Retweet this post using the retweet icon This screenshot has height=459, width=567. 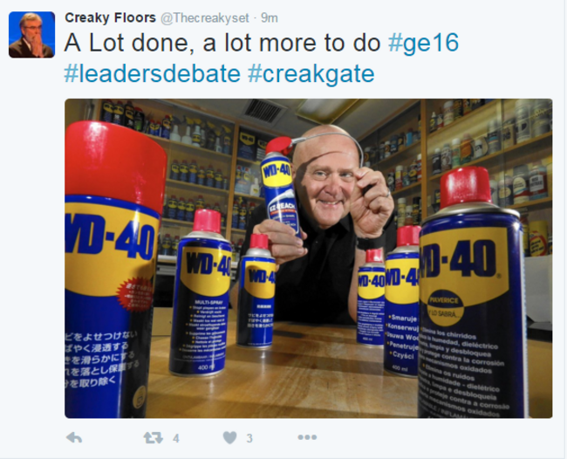pyautogui.click(x=153, y=438)
